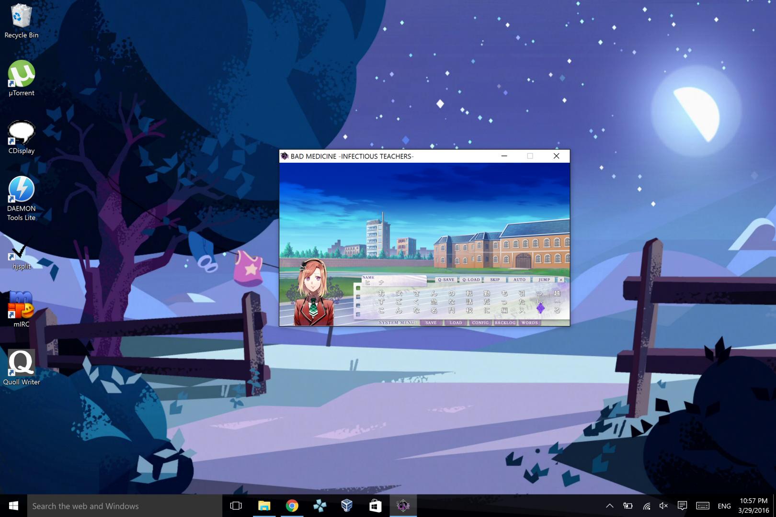Toggle AUTO text advance mode

pos(519,280)
